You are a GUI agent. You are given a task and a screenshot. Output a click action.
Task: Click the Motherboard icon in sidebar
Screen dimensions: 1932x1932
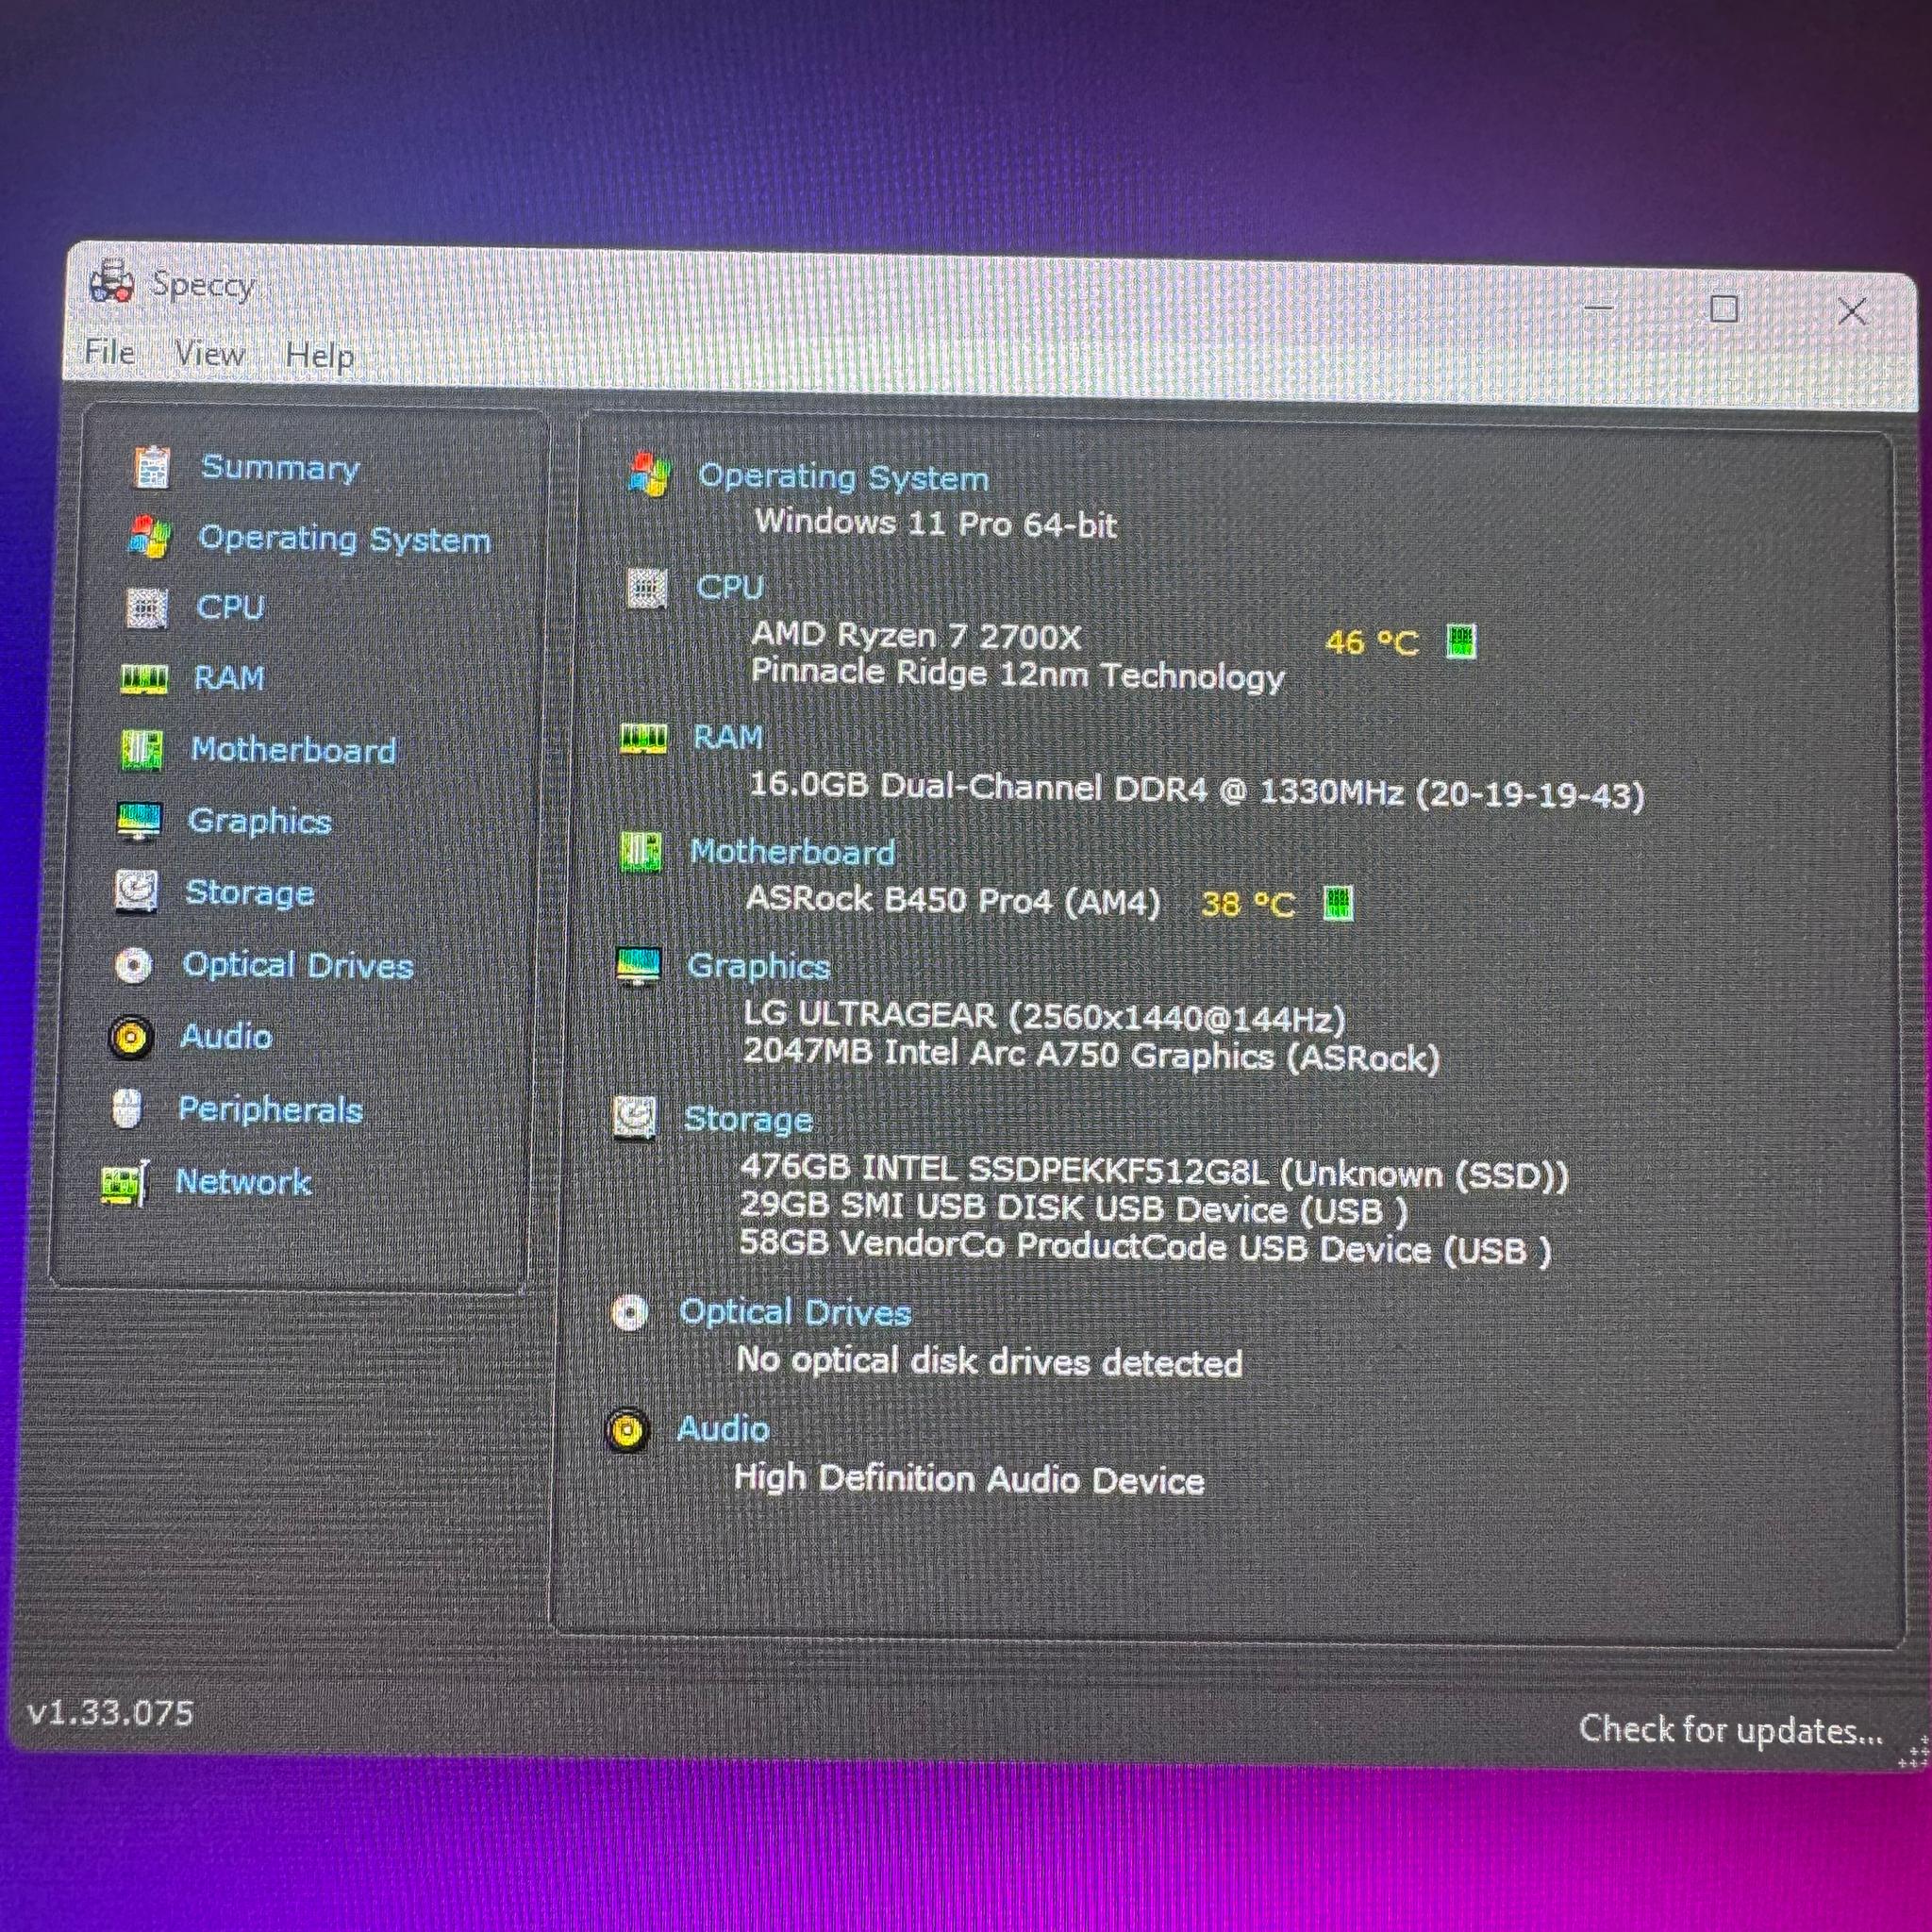(141, 749)
